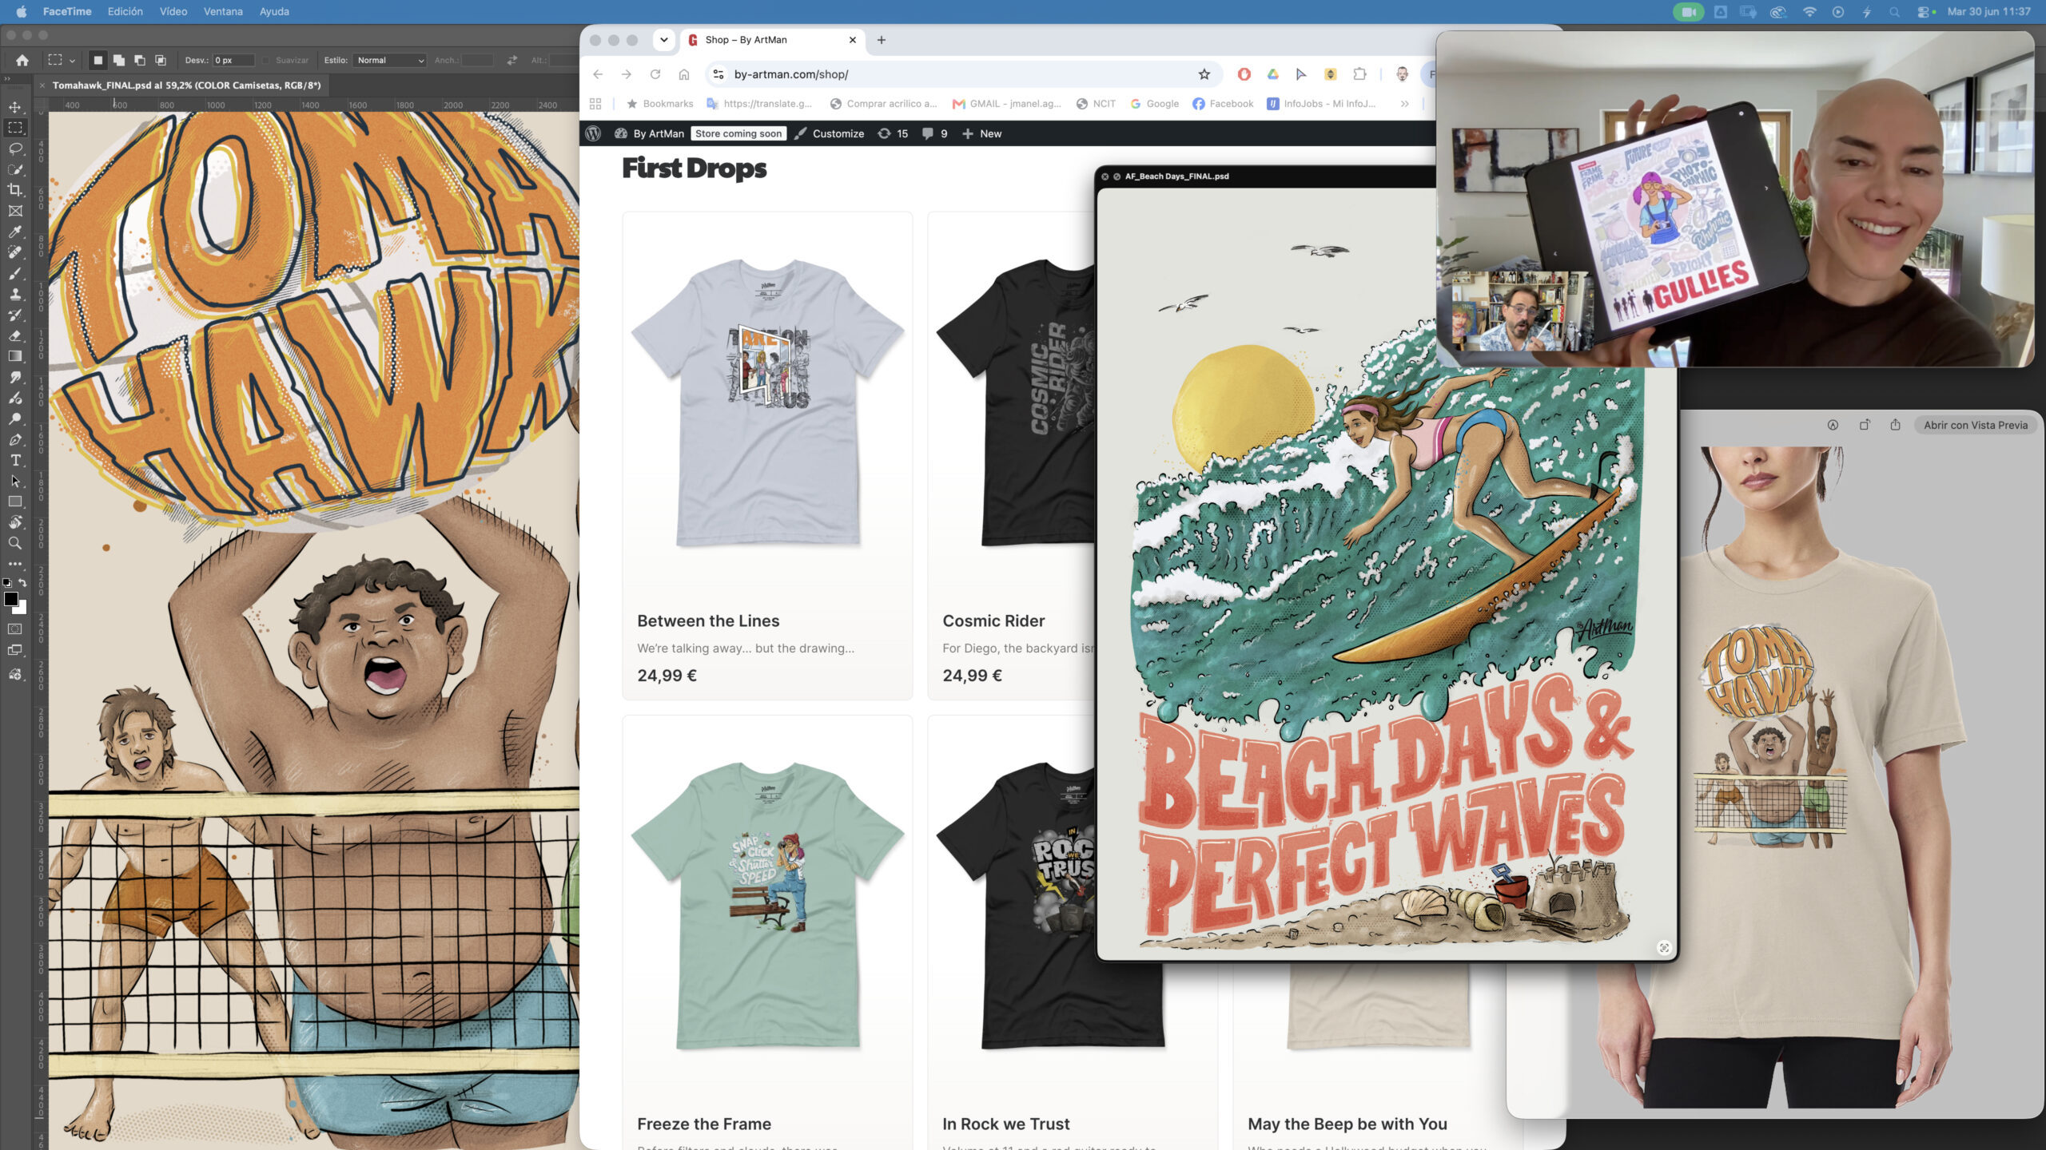Image resolution: width=2046 pixels, height=1150 pixels.
Task: Select the Spot Healing Brush tool
Action: click(x=15, y=252)
